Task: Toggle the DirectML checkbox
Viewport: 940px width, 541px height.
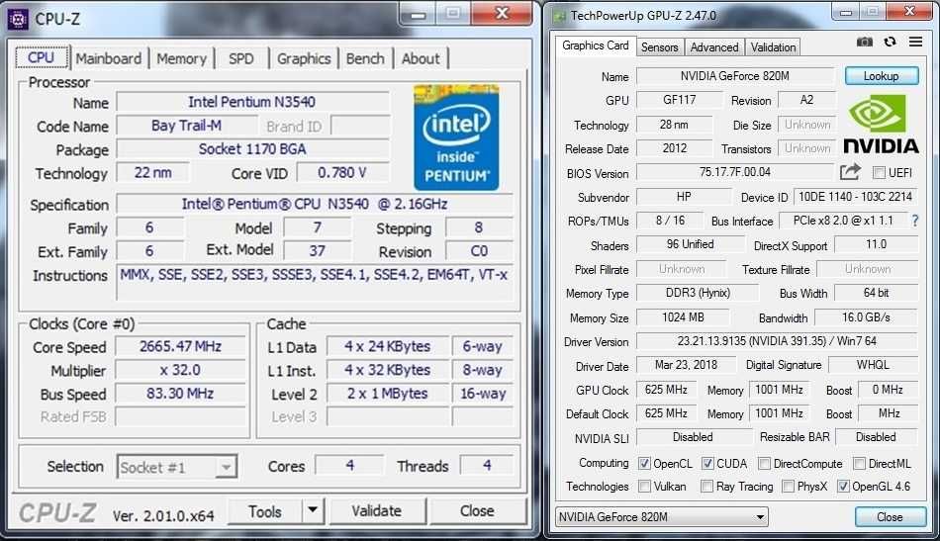Action: (859, 463)
